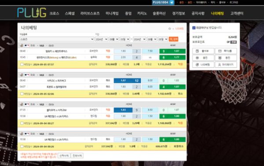
Task: Go to the PLUG logo home page
Action: pyautogui.click(x=32, y=13)
